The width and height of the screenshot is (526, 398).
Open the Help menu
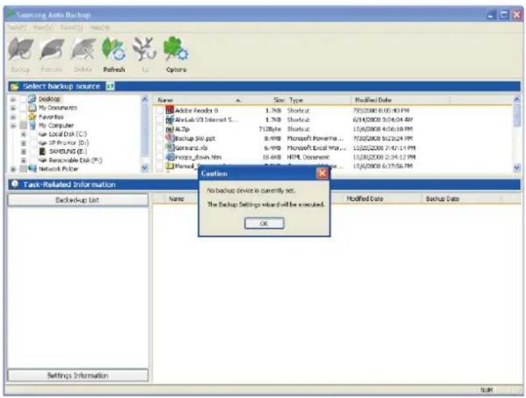[x=100, y=28]
